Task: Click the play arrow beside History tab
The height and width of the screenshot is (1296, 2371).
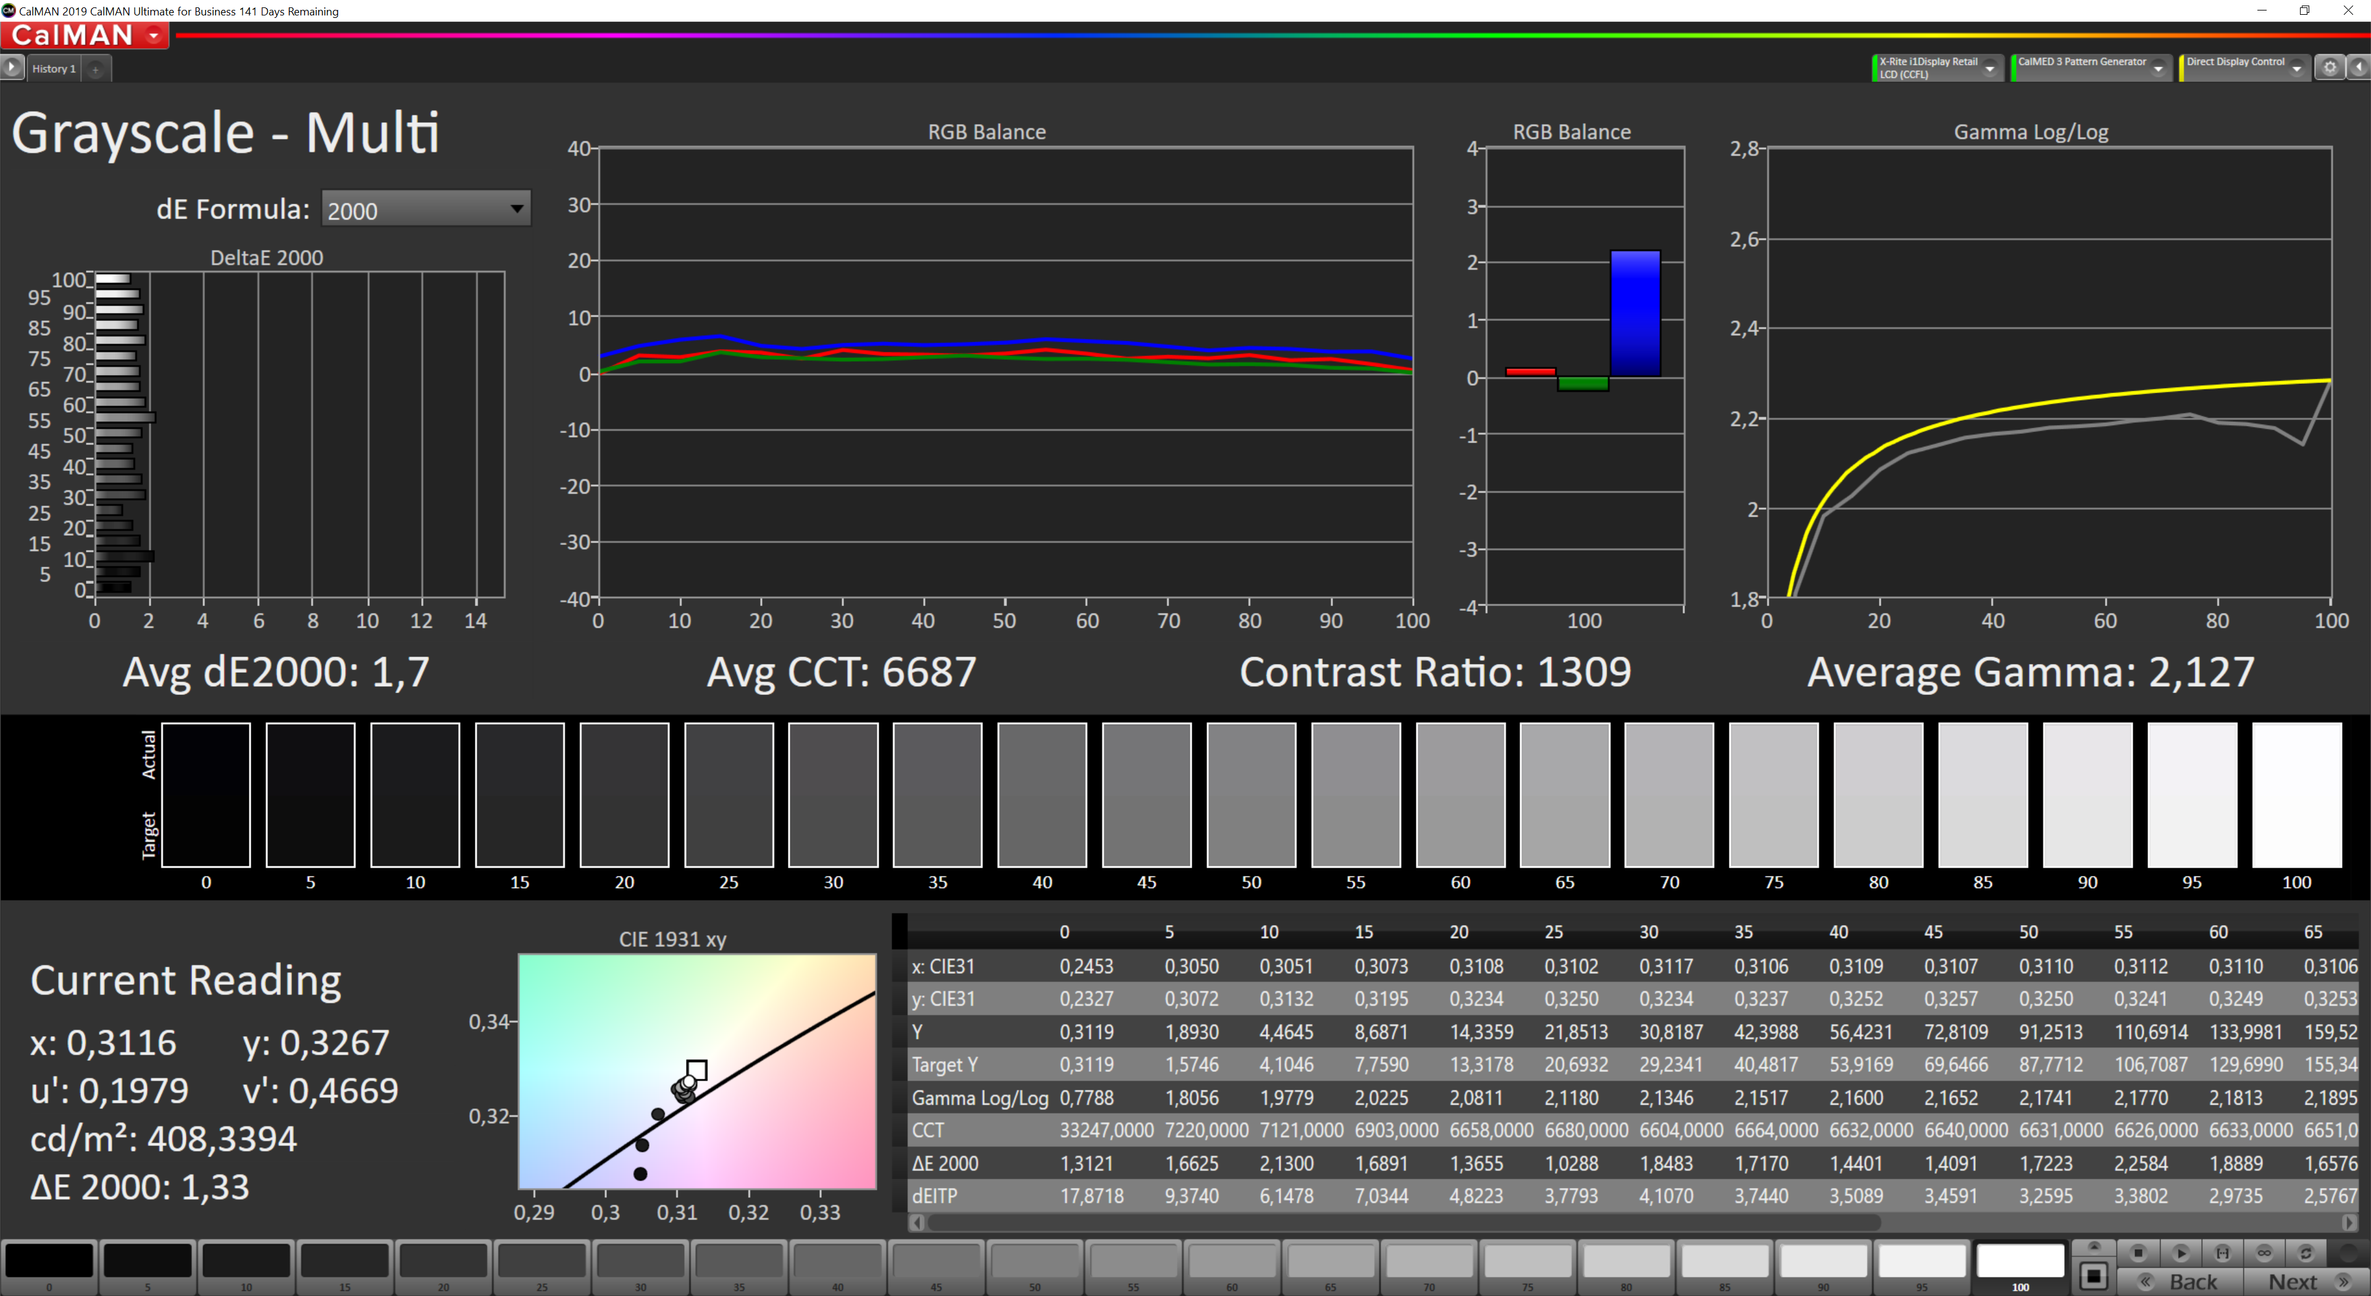Action: pyautogui.click(x=12, y=68)
